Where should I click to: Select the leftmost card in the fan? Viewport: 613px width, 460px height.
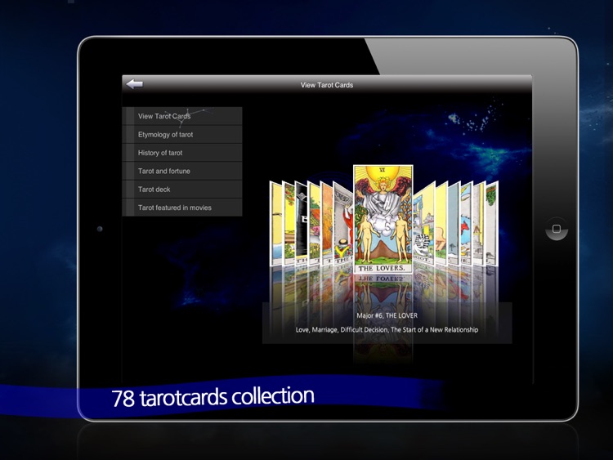(x=275, y=224)
